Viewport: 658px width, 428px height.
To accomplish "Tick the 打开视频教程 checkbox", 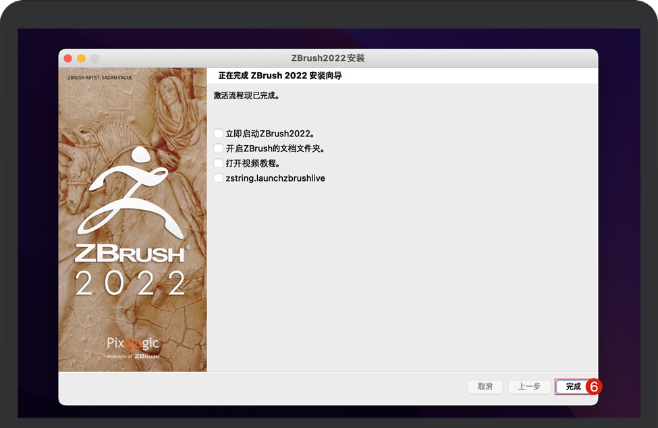I will coord(218,163).
